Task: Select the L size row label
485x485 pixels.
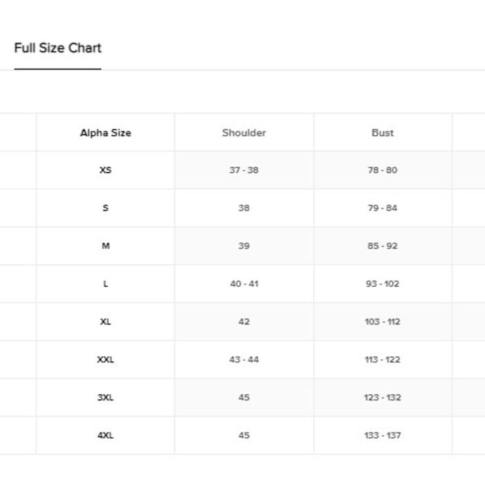Action: (x=105, y=284)
